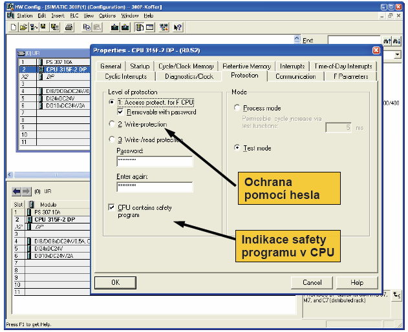This screenshot has height=332, width=408.
Task: Switch to the Time-of-Day Interrupts tab
Action: point(343,67)
